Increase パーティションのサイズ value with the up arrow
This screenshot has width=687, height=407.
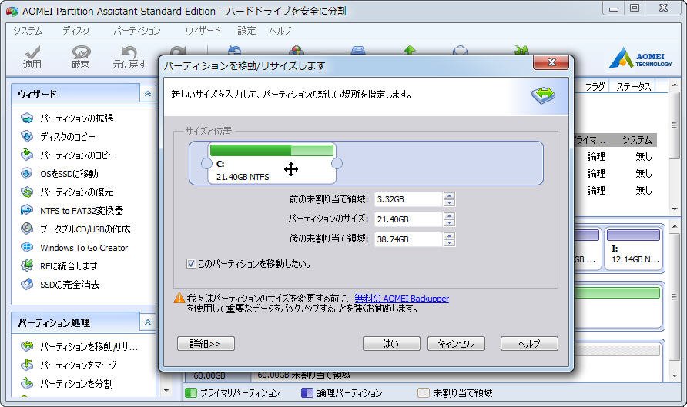449,215
